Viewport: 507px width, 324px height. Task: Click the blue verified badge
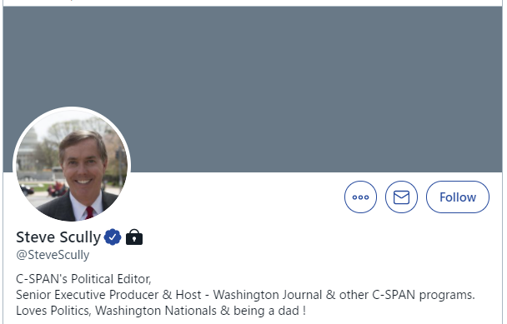113,237
